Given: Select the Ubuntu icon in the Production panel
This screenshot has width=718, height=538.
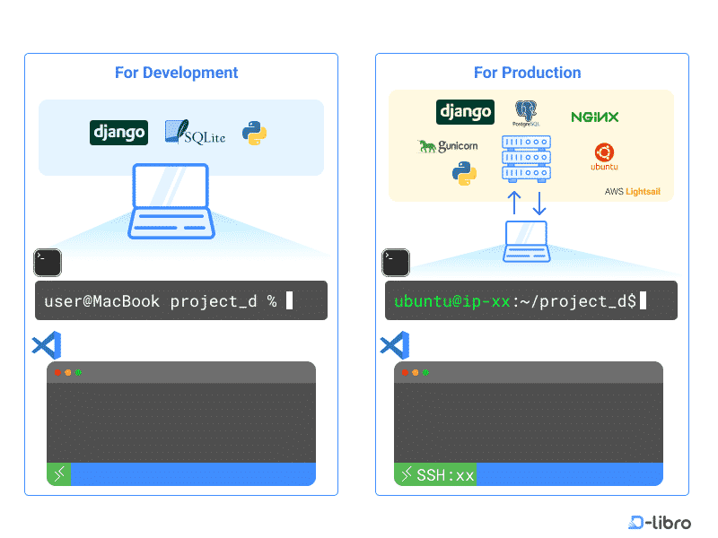Looking at the screenshot, I should click(603, 154).
